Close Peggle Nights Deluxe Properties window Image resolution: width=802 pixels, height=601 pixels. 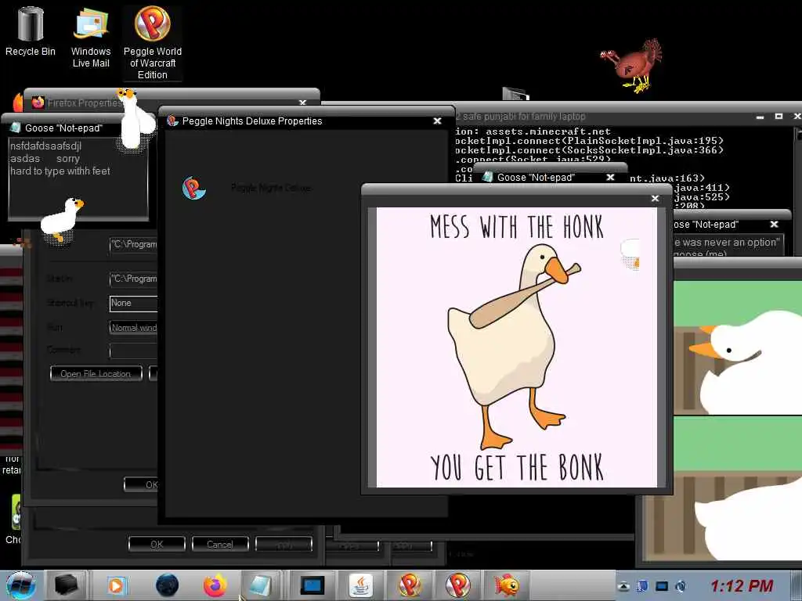coord(437,121)
